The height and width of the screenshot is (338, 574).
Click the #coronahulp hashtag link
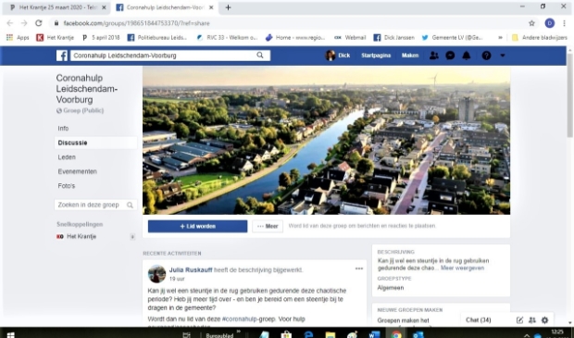pyautogui.click(x=240, y=319)
